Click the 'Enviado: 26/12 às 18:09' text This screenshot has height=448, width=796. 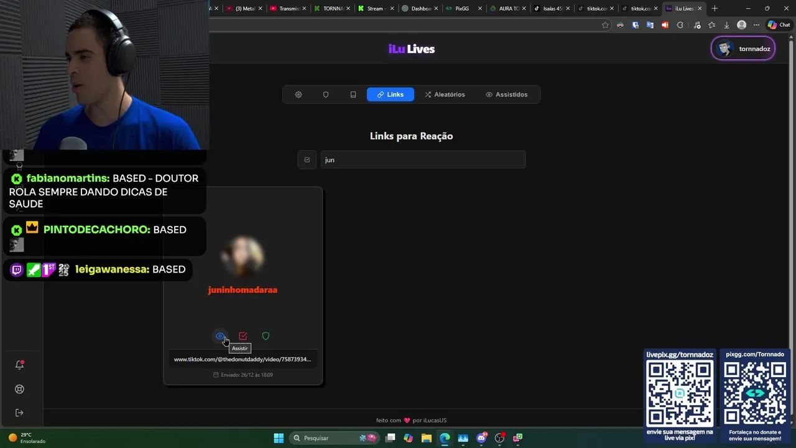(x=243, y=375)
